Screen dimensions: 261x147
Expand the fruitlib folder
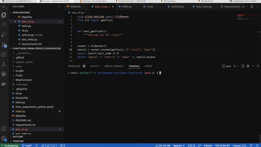point(19,71)
